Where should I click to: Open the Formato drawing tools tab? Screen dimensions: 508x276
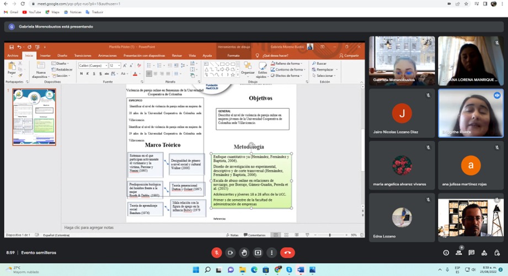233,55
